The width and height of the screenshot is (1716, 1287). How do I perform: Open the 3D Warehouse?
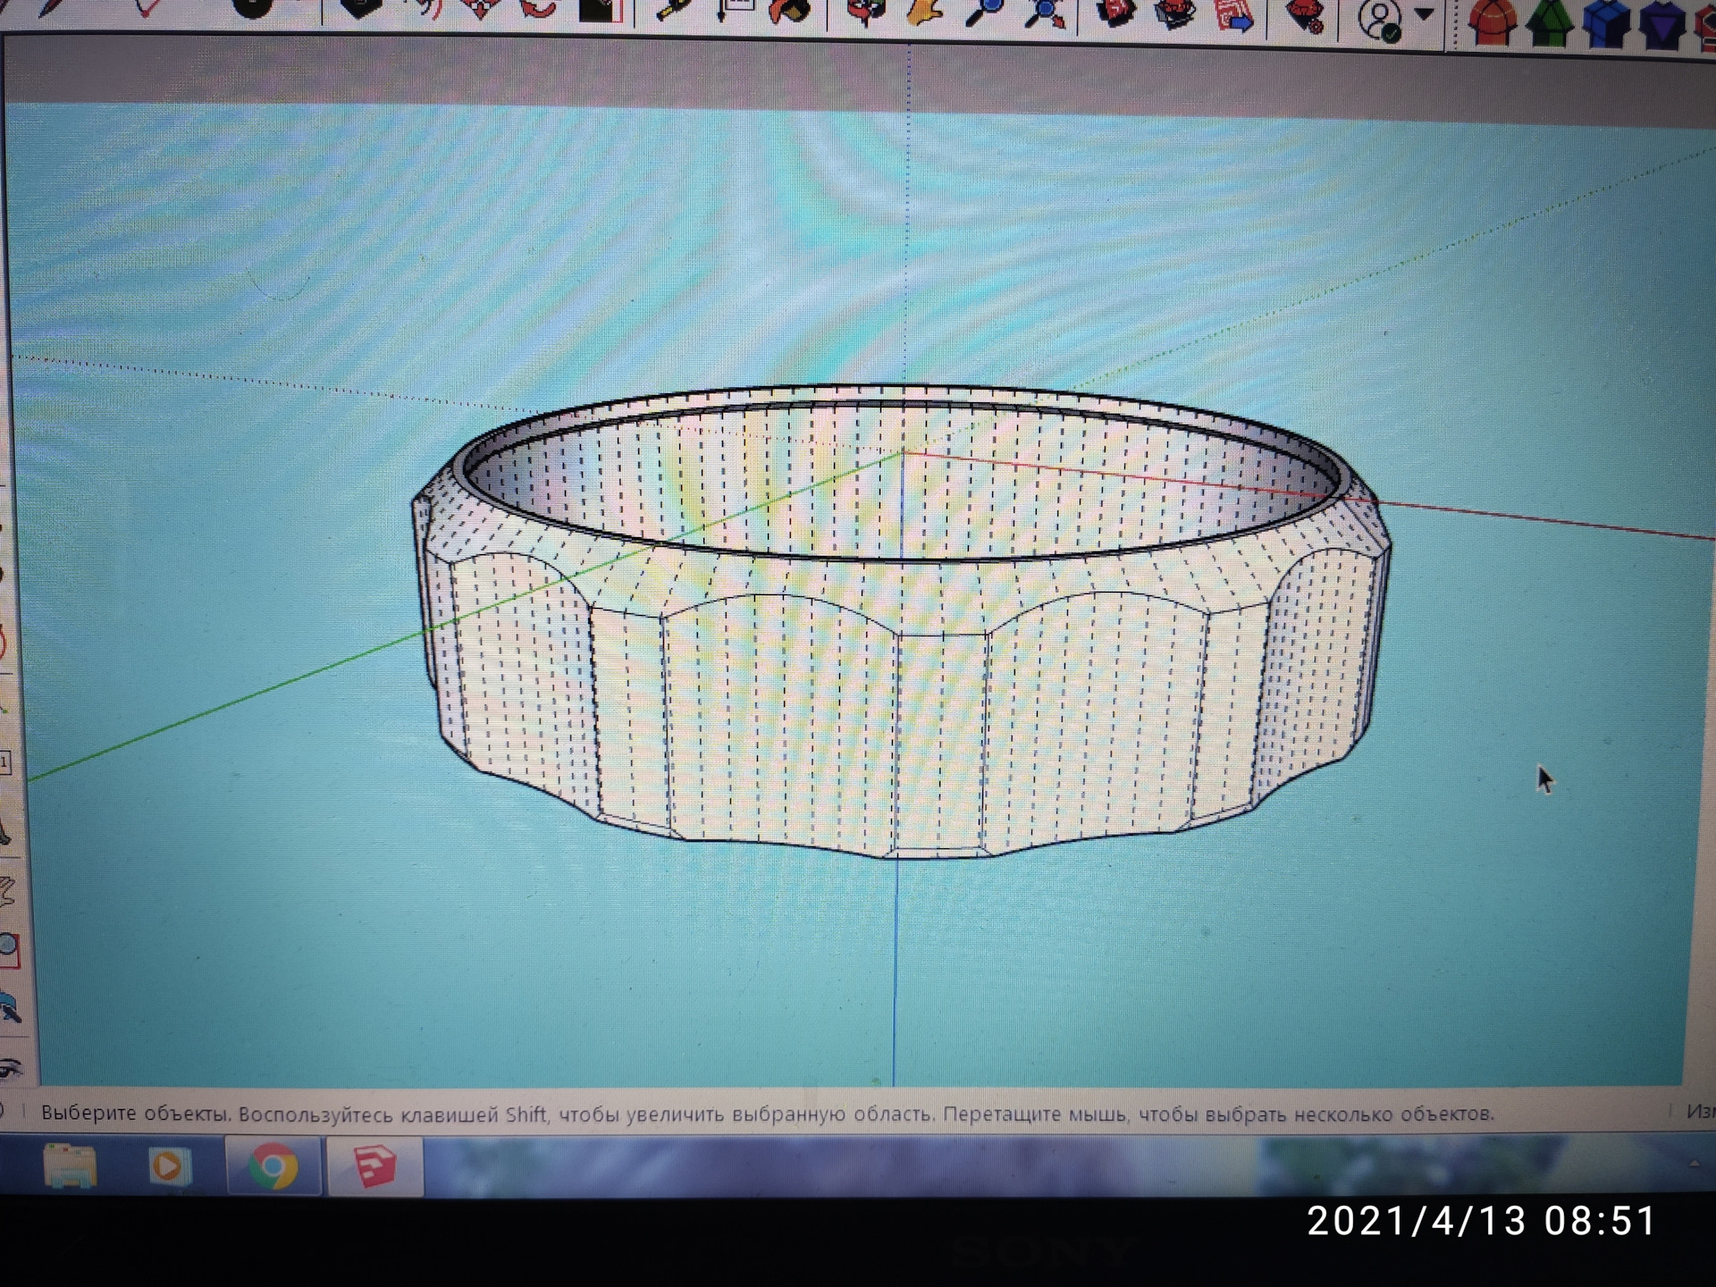[1116, 13]
